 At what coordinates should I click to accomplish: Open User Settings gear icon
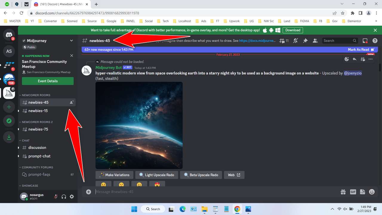point(72,196)
